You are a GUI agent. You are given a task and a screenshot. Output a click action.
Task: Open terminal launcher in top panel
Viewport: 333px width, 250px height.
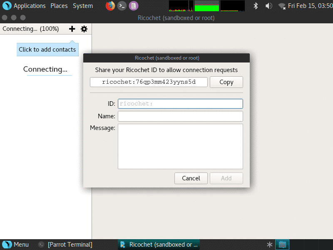click(x=122, y=6)
